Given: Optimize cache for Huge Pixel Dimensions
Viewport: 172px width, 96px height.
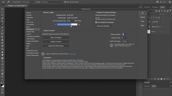Looking at the screenshot, I should 56,46.
